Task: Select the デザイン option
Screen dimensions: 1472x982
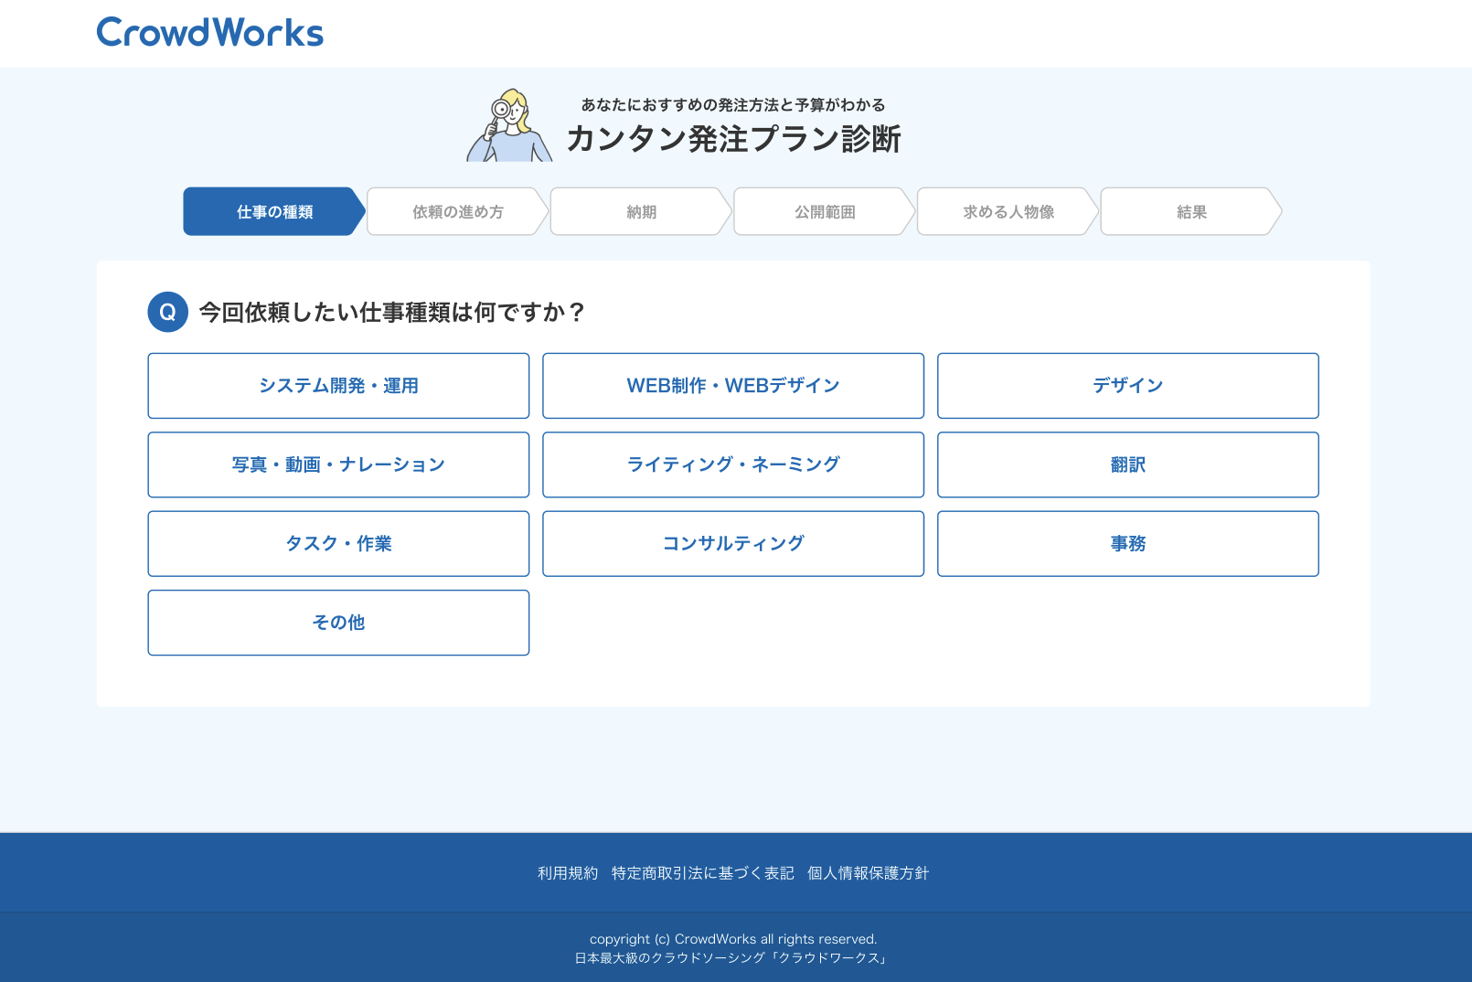Action: coord(1127,386)
